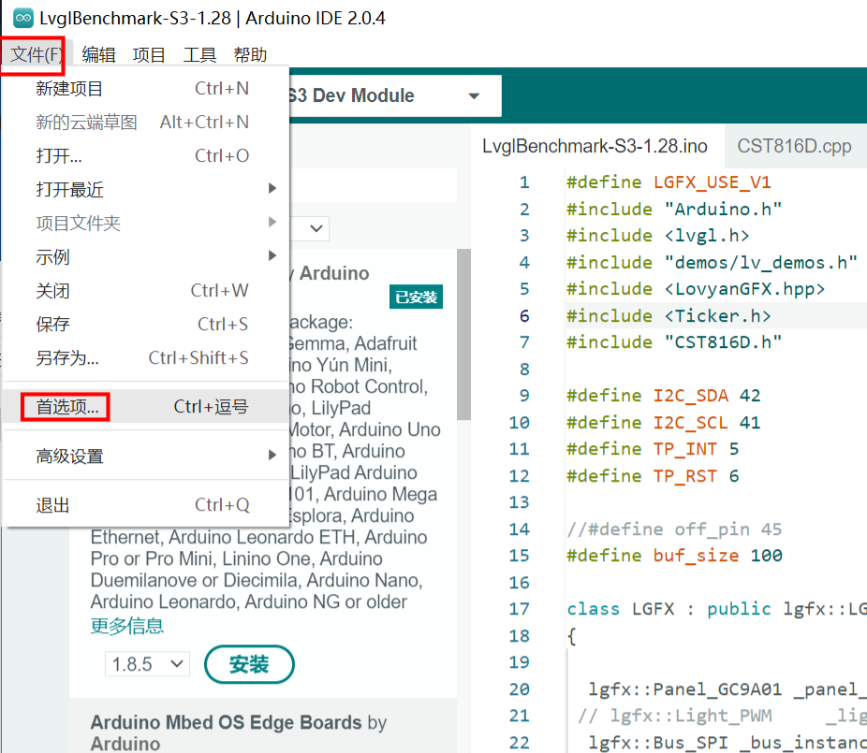Open the 工具 menu

coord(199,54)
